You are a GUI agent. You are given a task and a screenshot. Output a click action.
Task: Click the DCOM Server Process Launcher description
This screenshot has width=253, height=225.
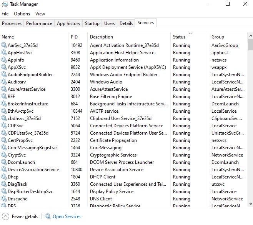pyautogui.click(x=122, y=162)
